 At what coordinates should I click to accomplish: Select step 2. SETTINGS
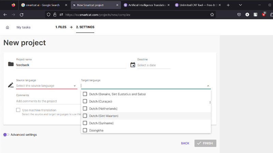tap(85, 27)
